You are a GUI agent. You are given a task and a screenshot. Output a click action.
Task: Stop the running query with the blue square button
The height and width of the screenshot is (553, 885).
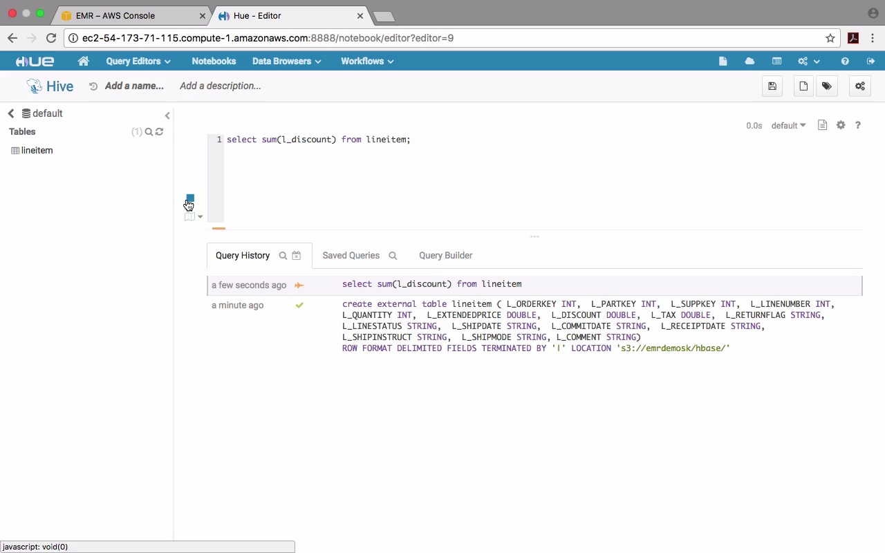190,198
